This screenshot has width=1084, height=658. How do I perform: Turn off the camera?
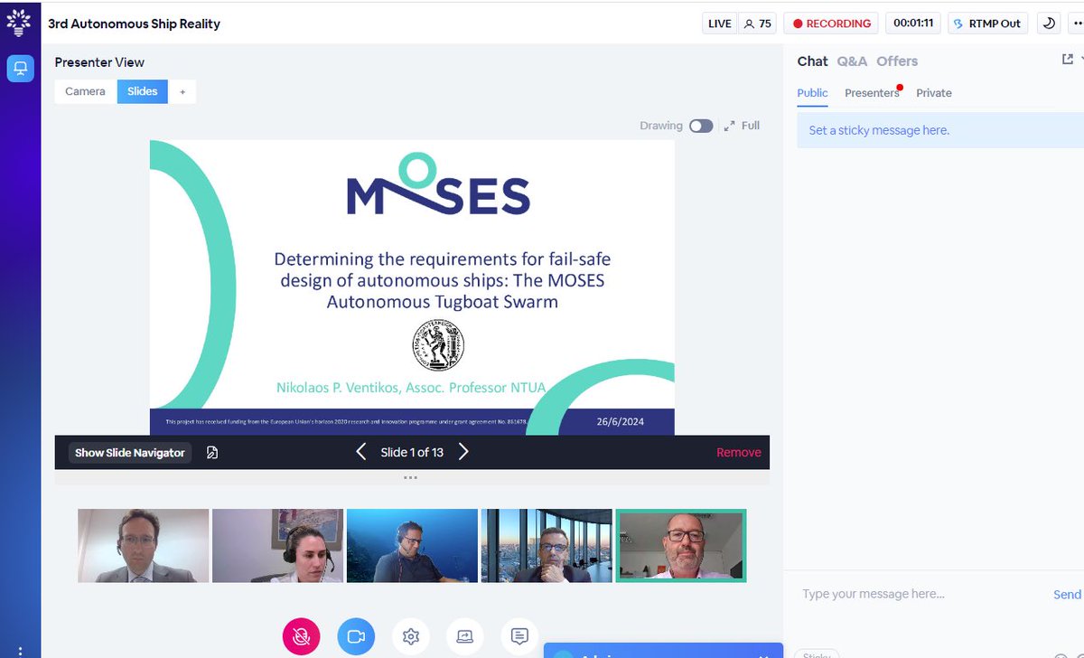click(x=356, y=636)
